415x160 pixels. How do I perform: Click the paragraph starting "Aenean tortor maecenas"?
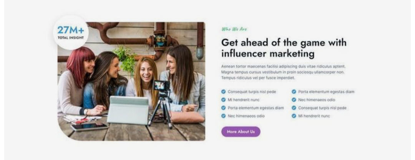click(284, 72)
